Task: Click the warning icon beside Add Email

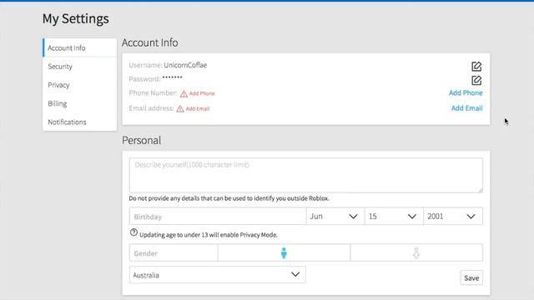Action: click(x=180, y=109)
